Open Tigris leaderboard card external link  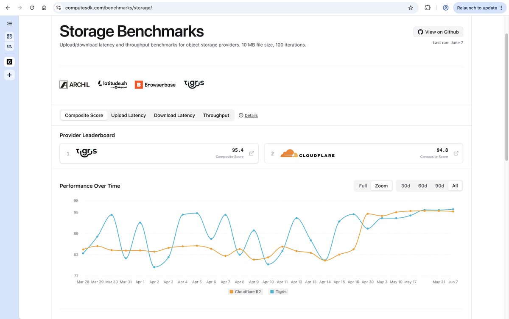click(x=252, y=153)
